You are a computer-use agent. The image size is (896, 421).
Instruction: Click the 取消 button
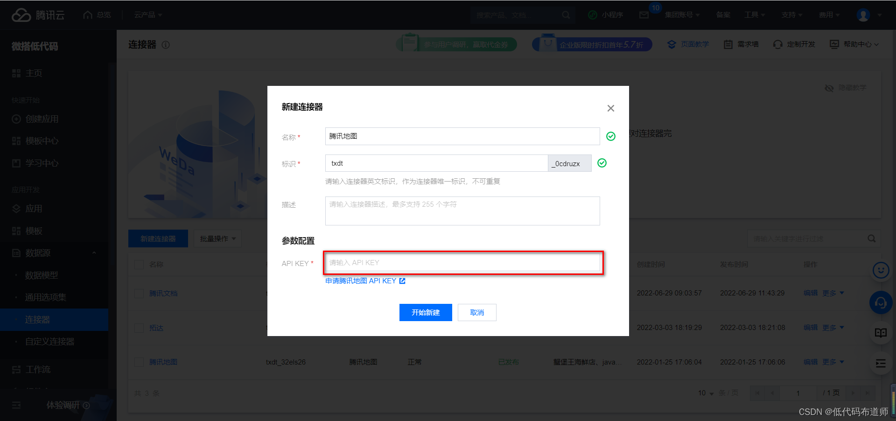pos(477,313)
